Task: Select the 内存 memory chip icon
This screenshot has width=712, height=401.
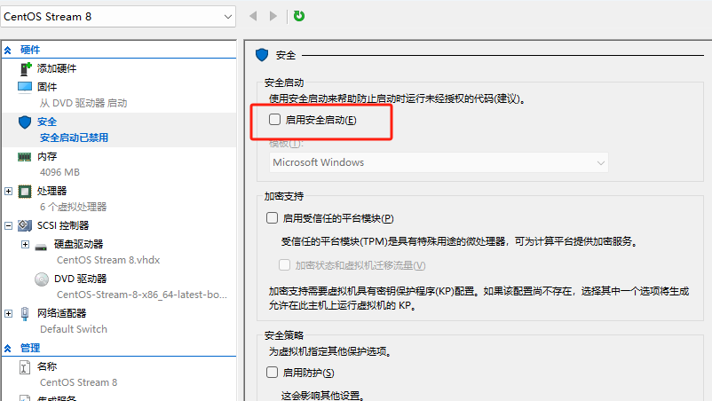Action: 25,157
